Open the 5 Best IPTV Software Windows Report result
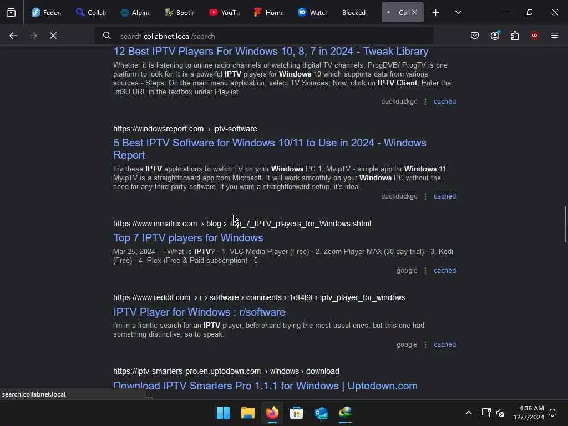 coord(270,149)
